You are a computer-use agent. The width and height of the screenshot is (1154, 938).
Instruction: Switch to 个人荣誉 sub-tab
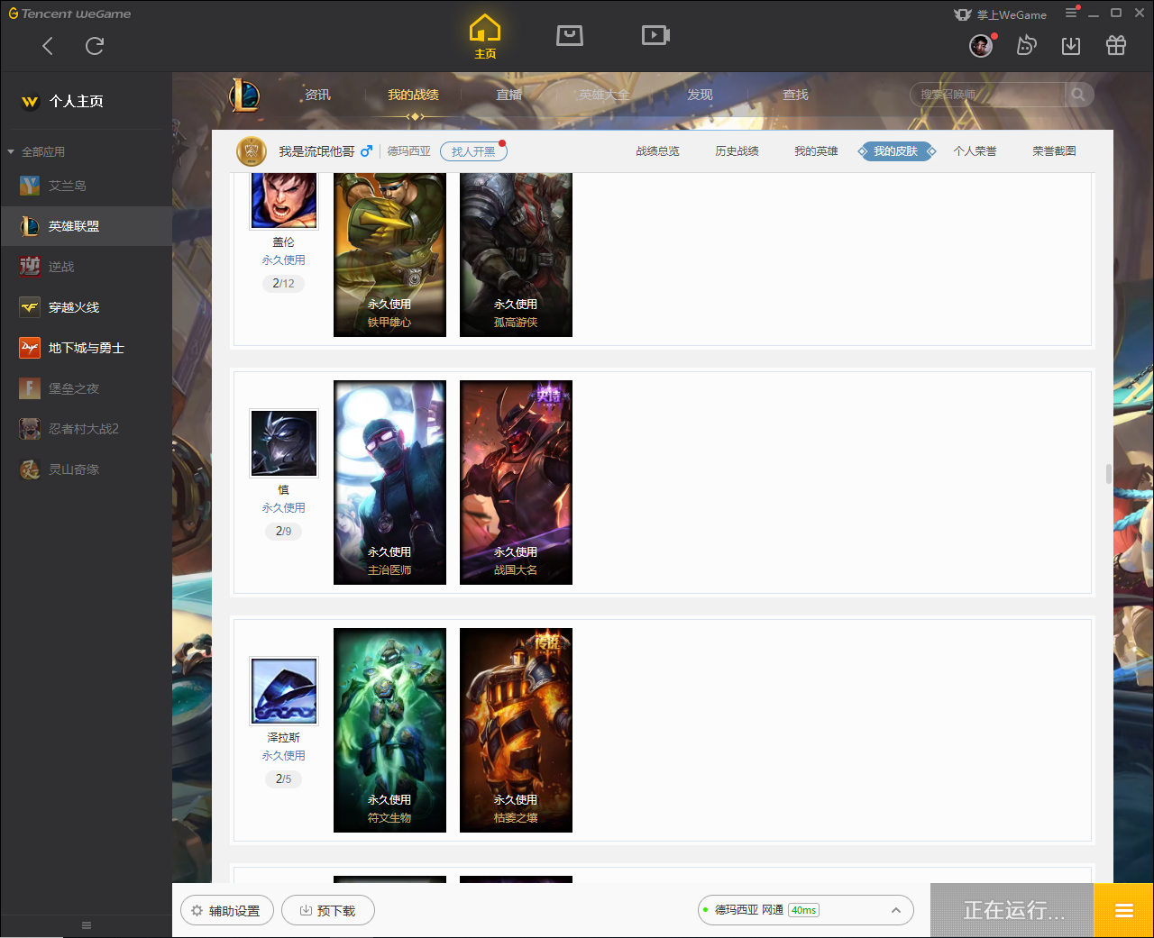pos(975,151)
